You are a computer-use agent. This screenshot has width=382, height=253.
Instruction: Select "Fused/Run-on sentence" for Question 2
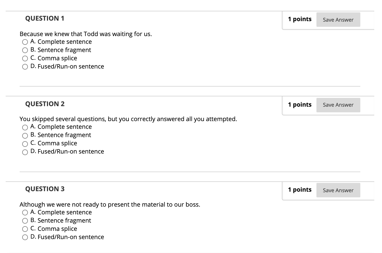25,152
